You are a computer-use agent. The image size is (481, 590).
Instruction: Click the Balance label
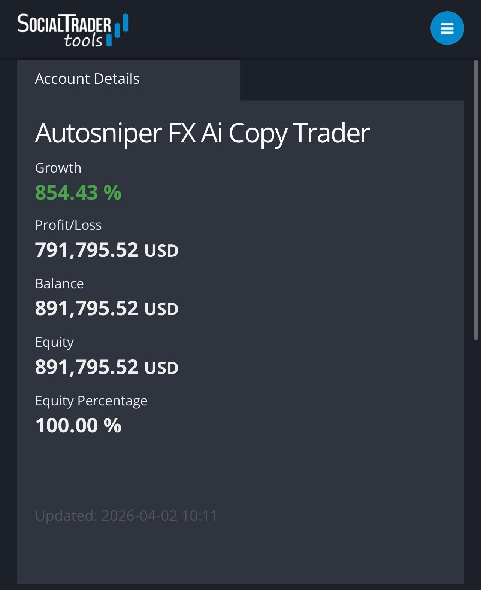coord(59,283)
